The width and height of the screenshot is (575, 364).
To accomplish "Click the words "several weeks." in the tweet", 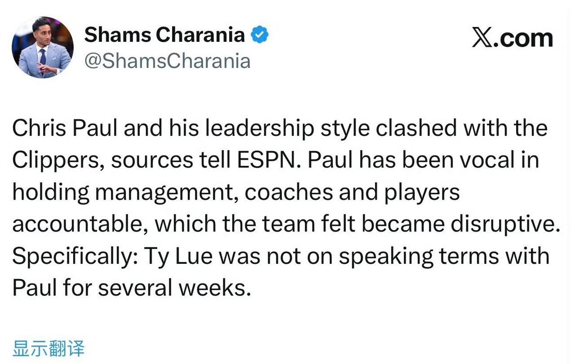I will pyautogui.click(x=174, y=288).
